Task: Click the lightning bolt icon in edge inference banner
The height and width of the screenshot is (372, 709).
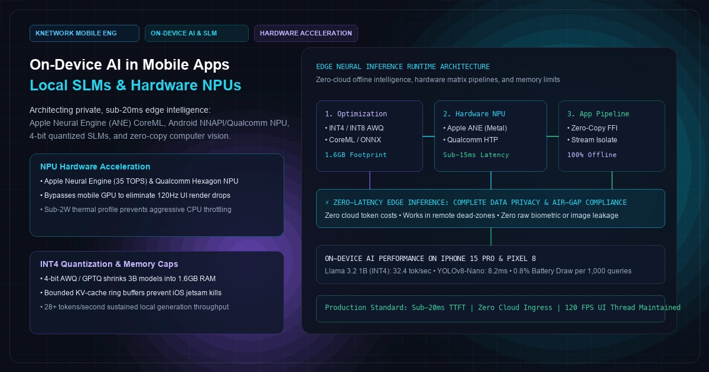Action: [327, 203]
